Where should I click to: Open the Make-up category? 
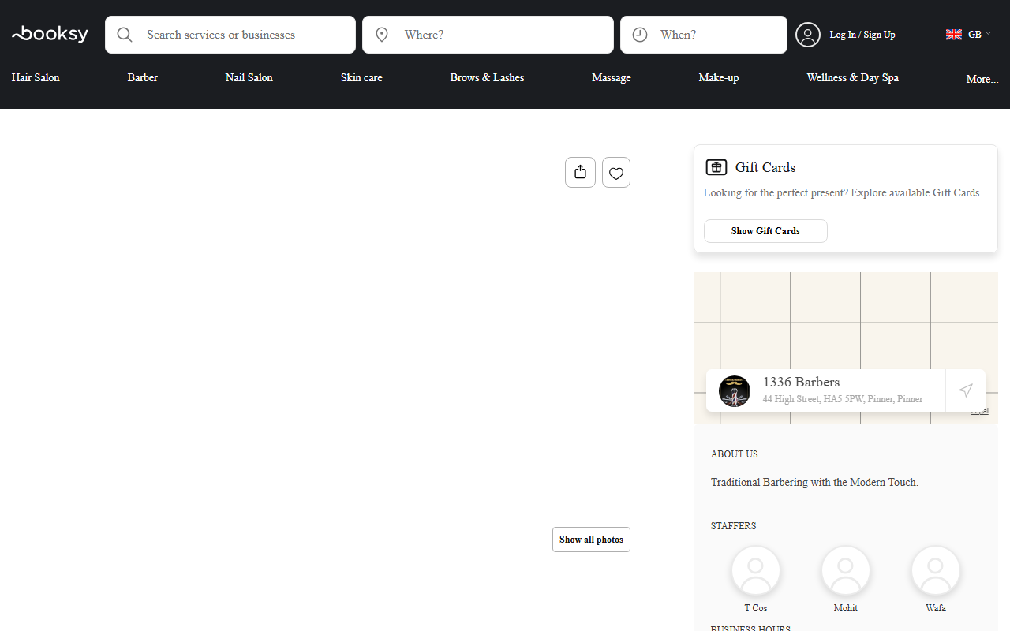click(719, 77)
